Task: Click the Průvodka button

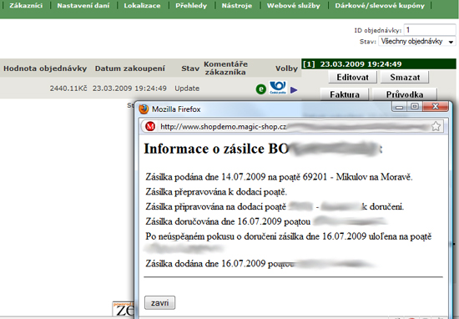Action: (x=405, y=94)
